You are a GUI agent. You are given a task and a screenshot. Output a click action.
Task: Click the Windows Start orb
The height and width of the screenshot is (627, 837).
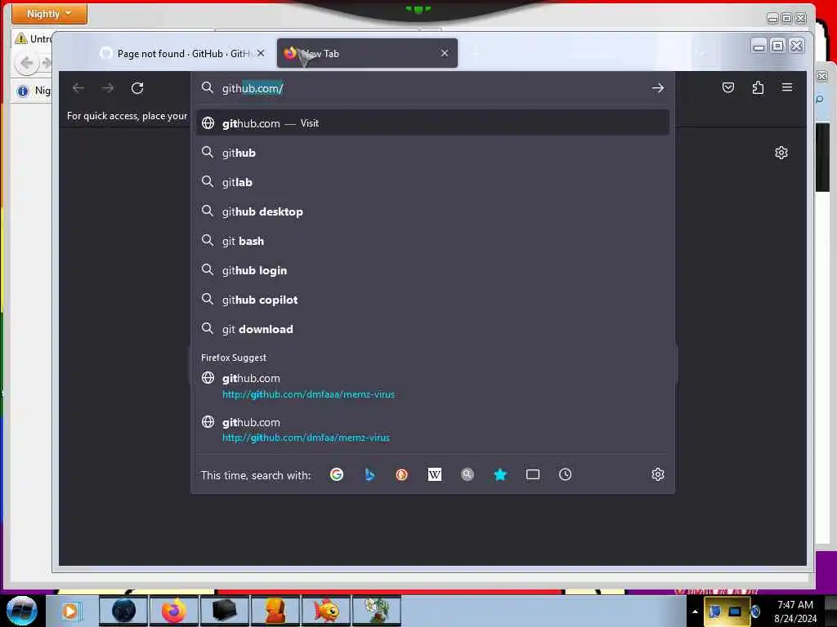(x=21, y=611)
